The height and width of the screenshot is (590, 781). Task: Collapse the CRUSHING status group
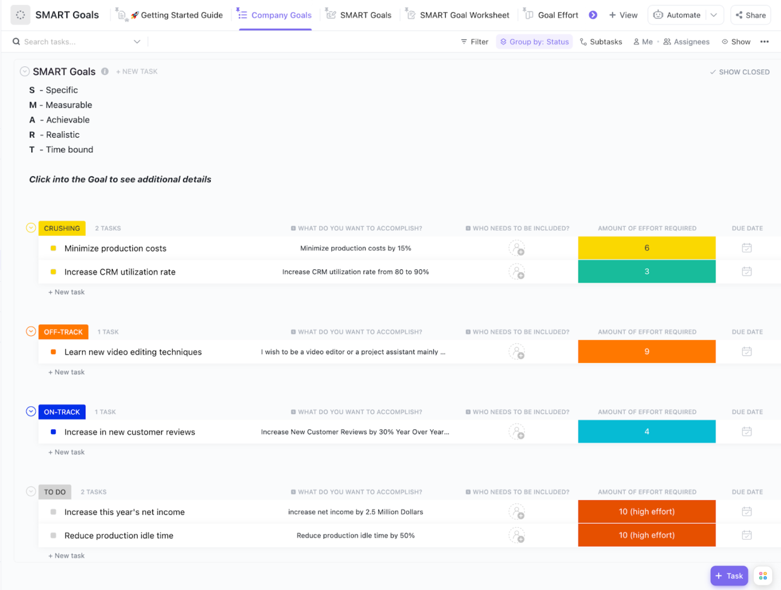coord(31,228)
